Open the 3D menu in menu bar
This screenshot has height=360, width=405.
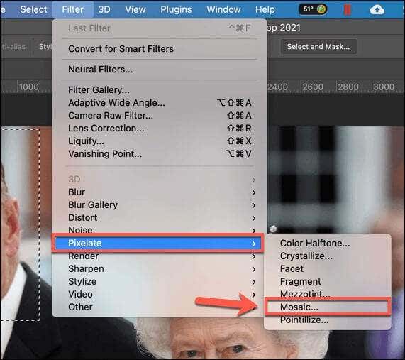pyautogui.click(x=104, y=9)
